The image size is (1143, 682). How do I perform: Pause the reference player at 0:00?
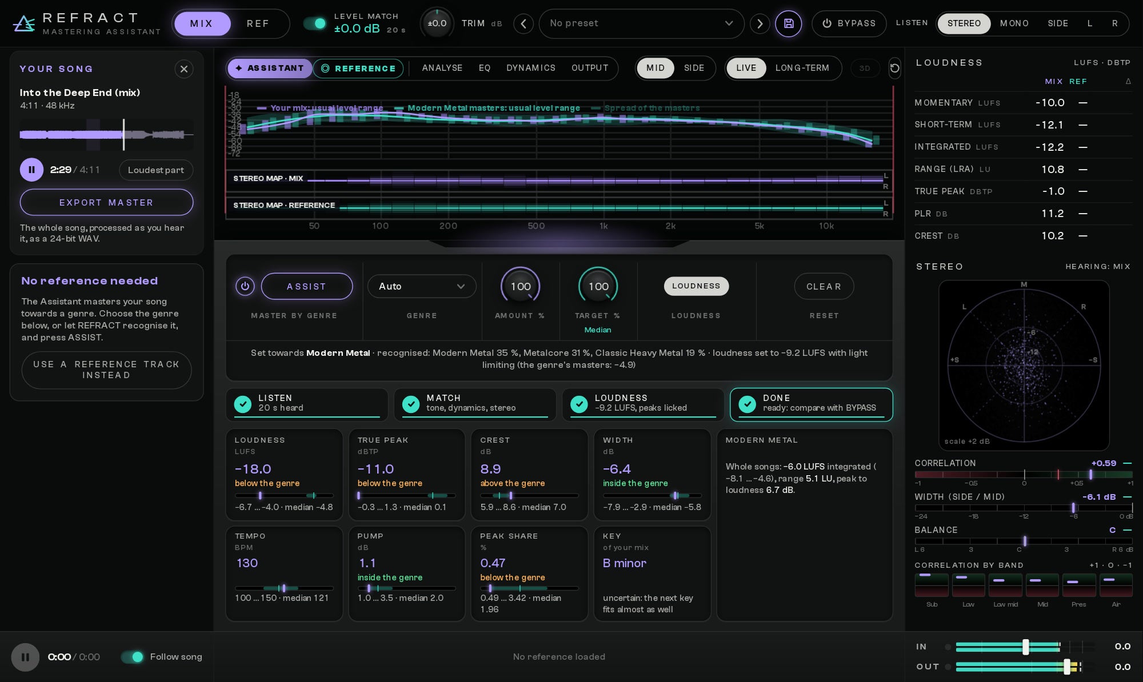point(25,657)
